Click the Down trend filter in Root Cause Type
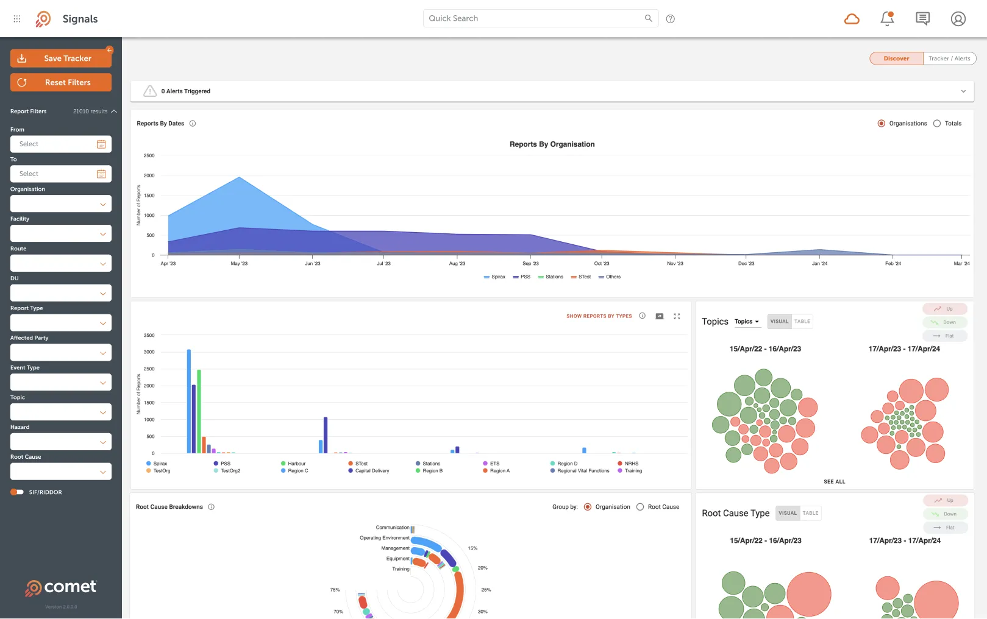Screen dimensions: 987x619 [x=945, y=514]
